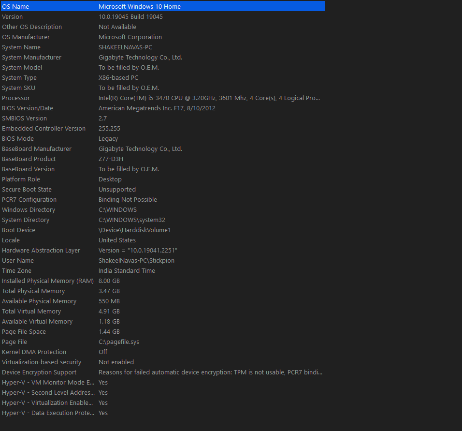The width and height of the screenshot is (462, 431).
Task: Click the Hyper-V Data Execution Protection row
Action: [163, 413]
